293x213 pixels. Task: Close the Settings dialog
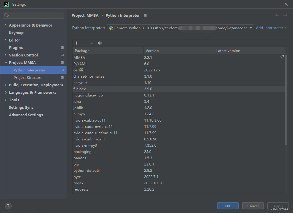[286, 4]
